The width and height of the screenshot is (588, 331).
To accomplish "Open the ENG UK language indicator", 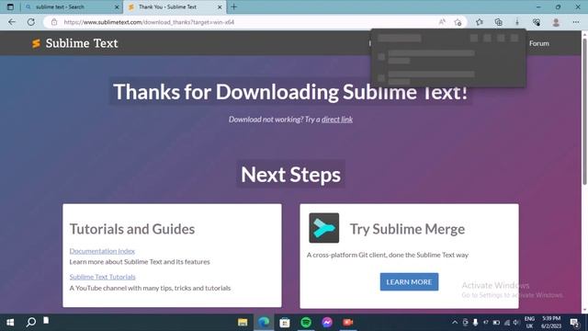I will click(529, 323).
